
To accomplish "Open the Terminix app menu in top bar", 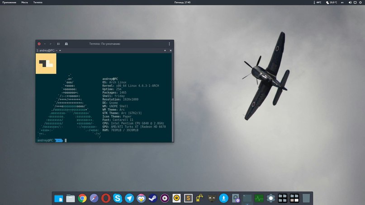I will pos(38,2).
